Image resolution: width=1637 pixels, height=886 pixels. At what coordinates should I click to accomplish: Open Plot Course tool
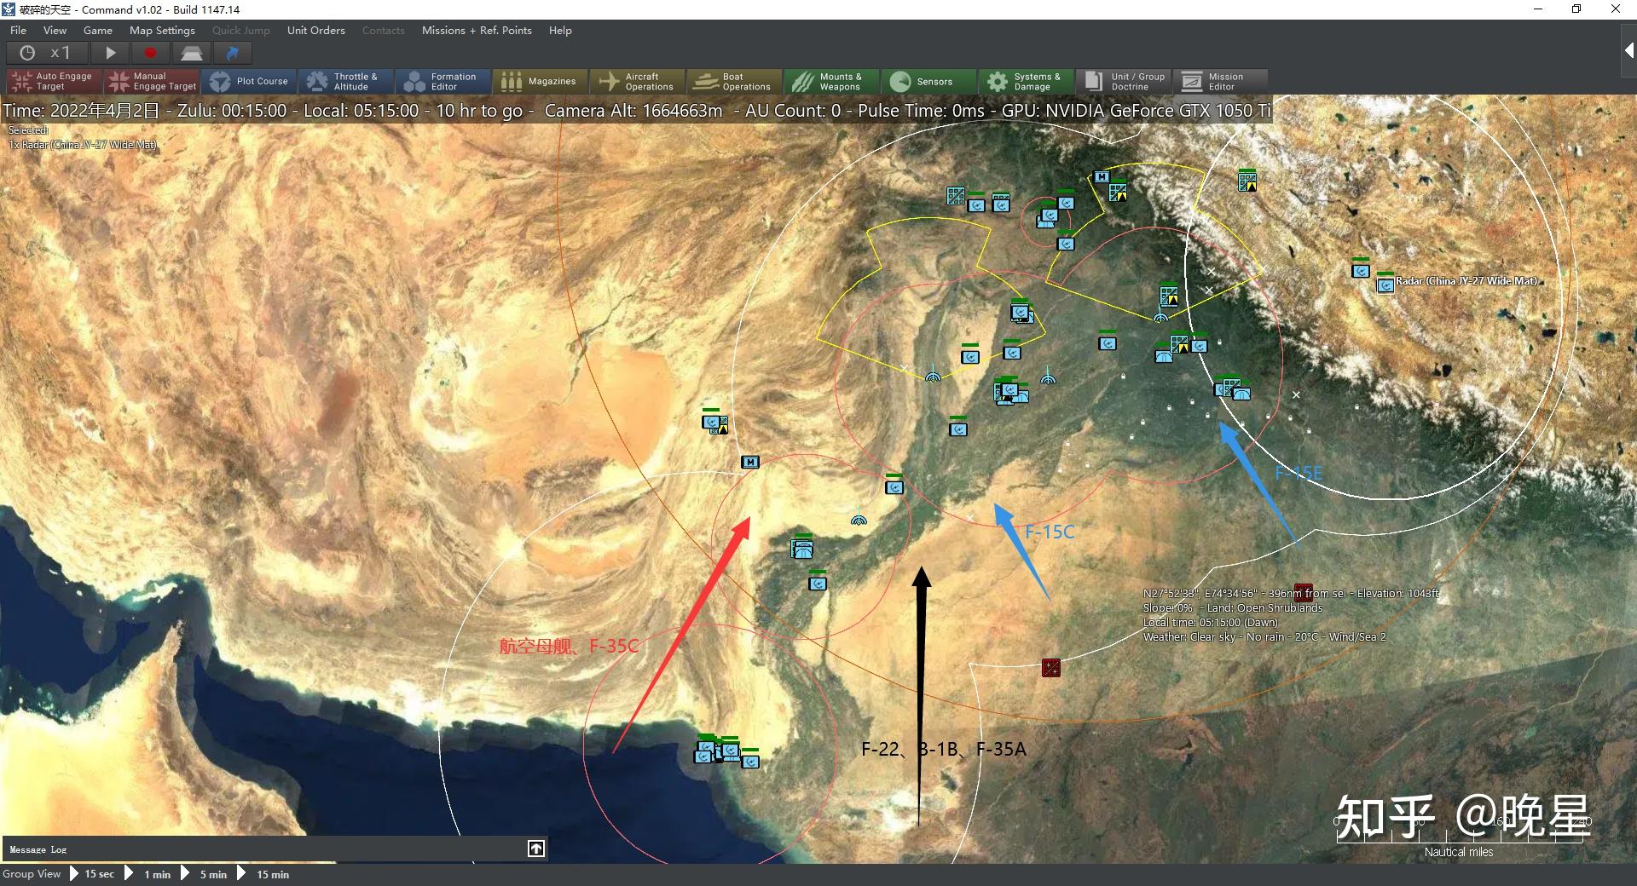point(248,81)
